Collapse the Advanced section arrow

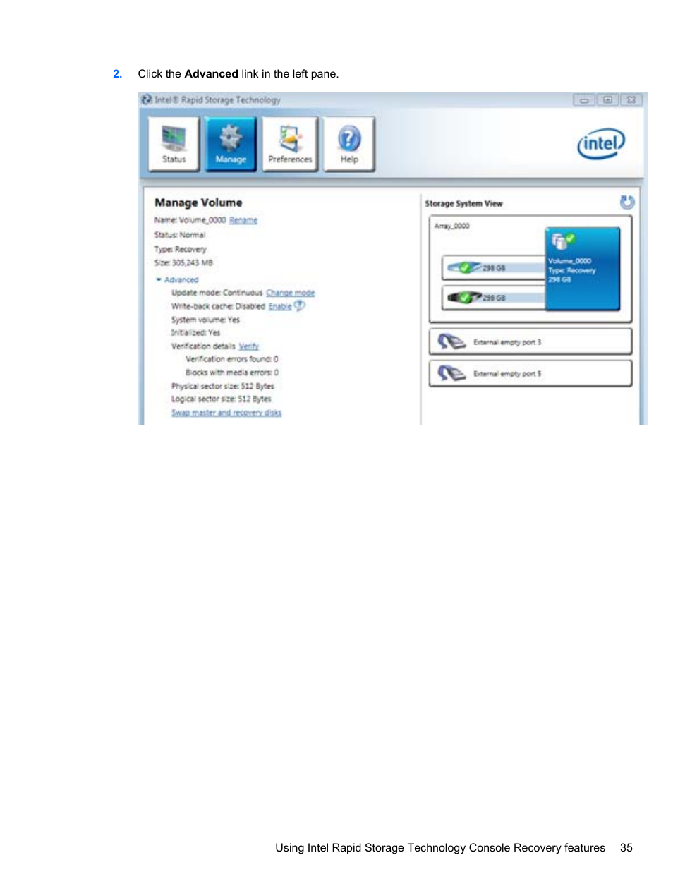click(x=159, y=280)
